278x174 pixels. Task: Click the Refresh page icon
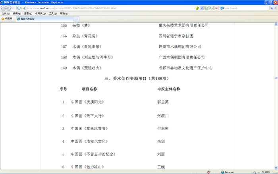(211, 8)
